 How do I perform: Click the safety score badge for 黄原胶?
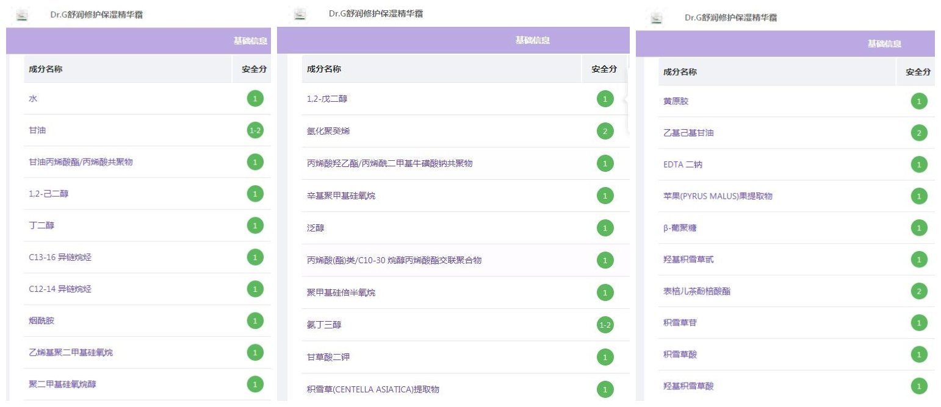point(918,101)
